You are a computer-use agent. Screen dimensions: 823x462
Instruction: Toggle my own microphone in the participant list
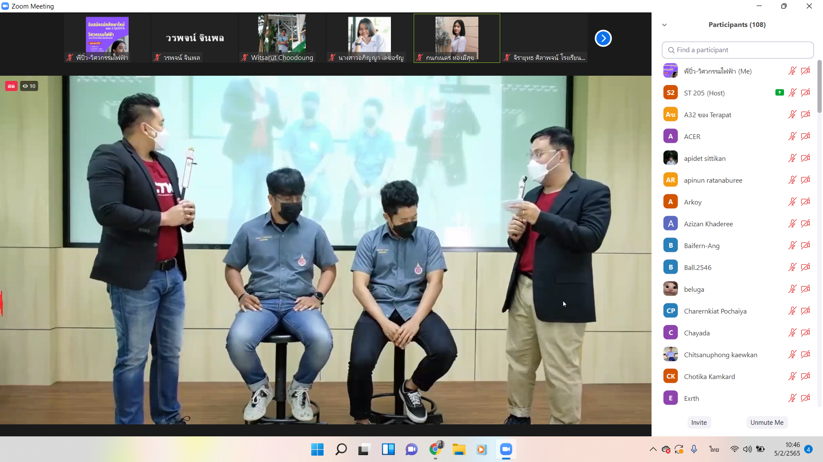(792, 71)
